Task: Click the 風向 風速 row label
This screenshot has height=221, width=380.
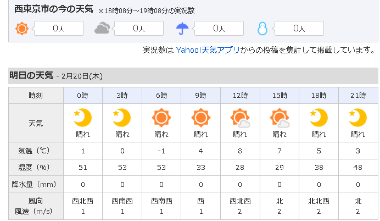Action: (33, 206)
